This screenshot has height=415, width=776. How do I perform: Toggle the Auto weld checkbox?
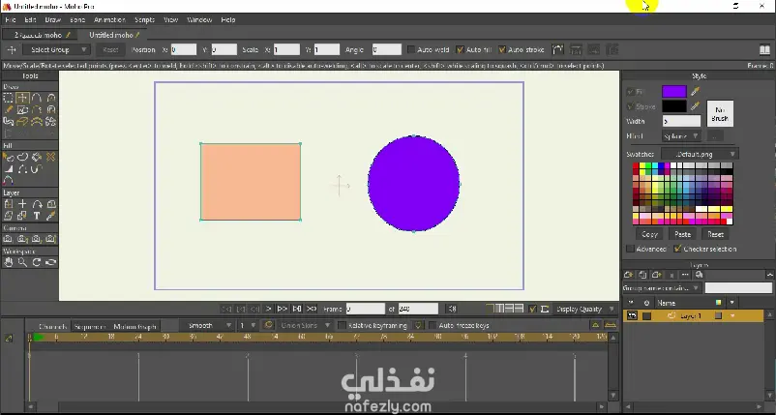(x=411, y=49)
